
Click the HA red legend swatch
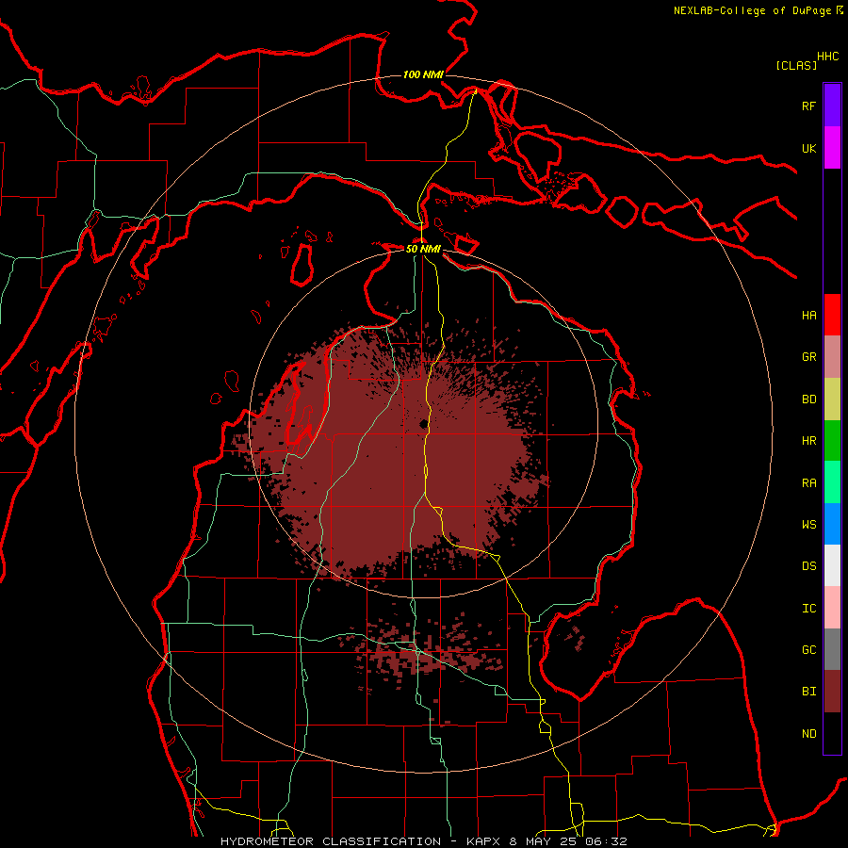pyautogui.click(x=832, y=315)
